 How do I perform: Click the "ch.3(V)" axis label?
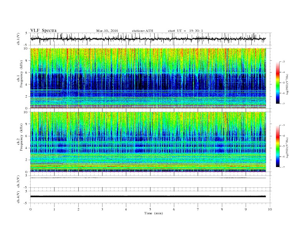[18, 182]
